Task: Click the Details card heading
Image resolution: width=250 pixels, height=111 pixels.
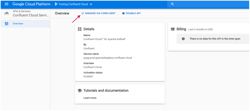Action: pyautogui.click(x=89, y=29)
